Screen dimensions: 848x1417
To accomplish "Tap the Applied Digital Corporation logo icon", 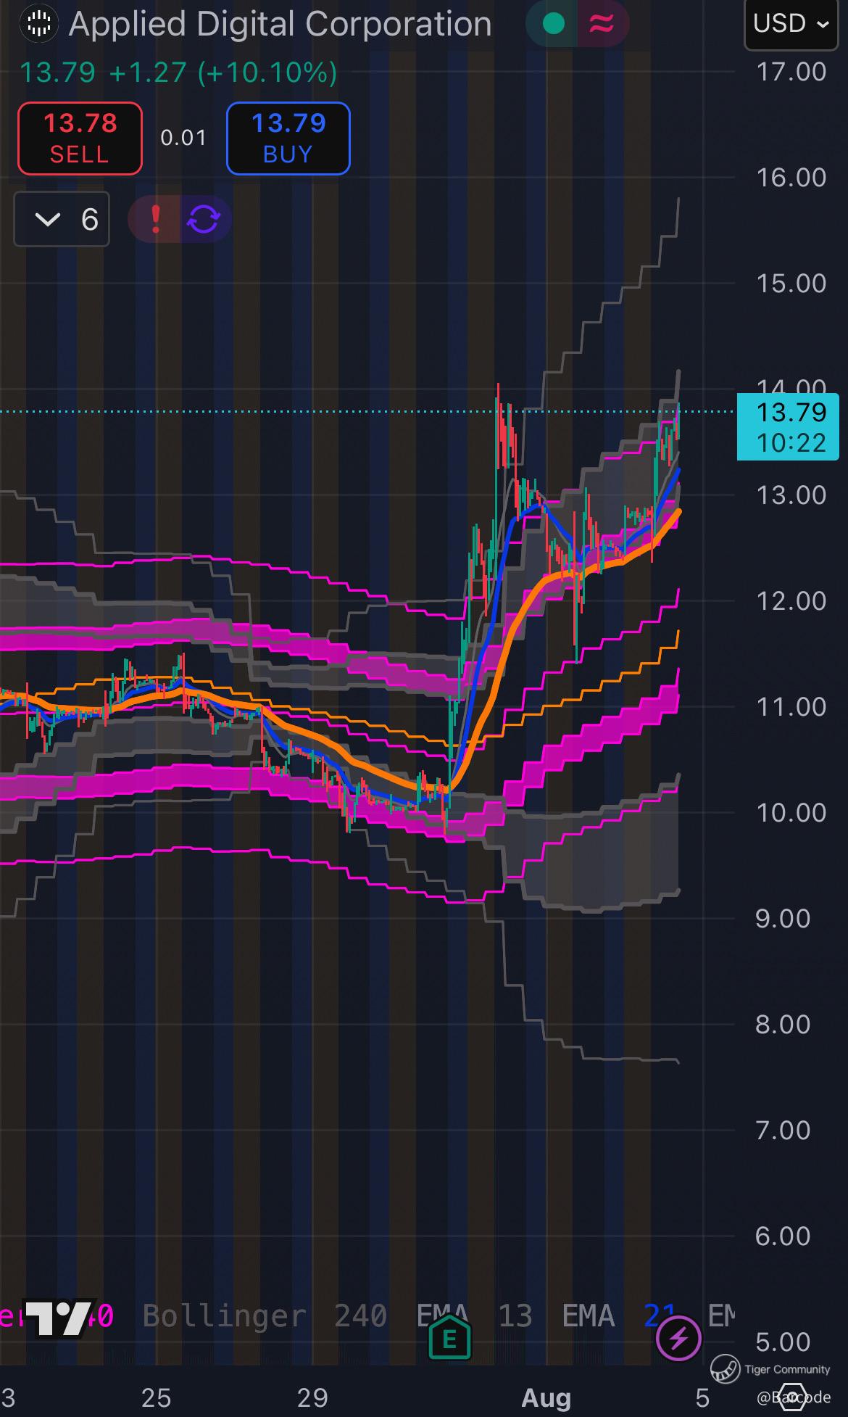I will tap(38, 24).
